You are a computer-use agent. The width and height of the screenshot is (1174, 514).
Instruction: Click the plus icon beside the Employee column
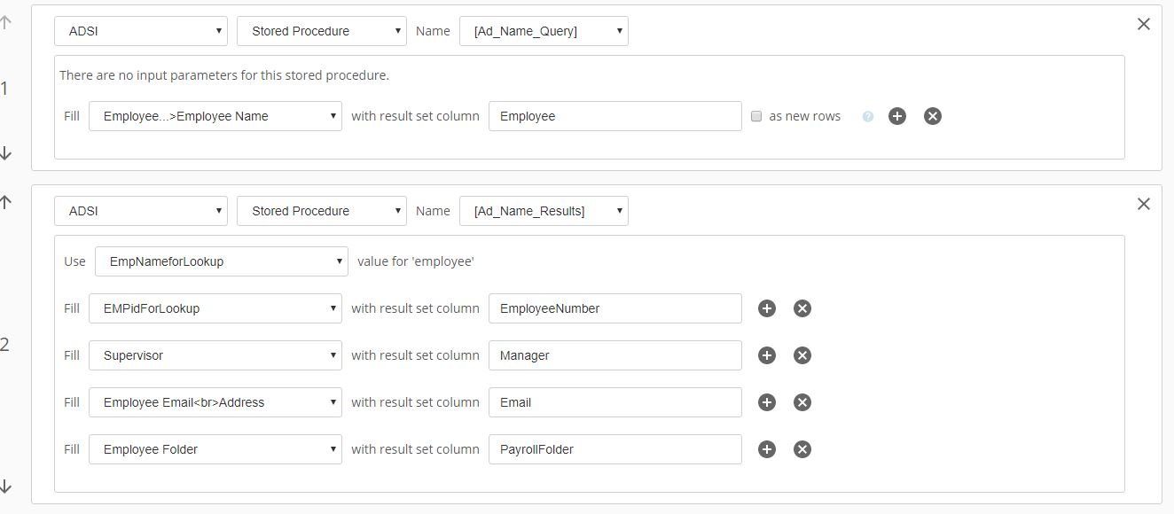(897, 116)
